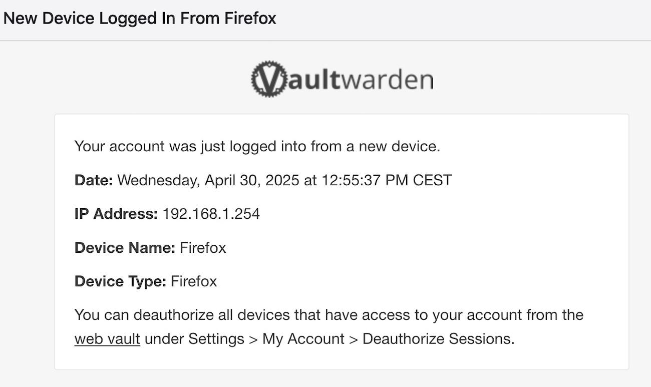The image size is (651, 387).
Task: Click the My Account text in the path
Action: [x=303, y=339]
